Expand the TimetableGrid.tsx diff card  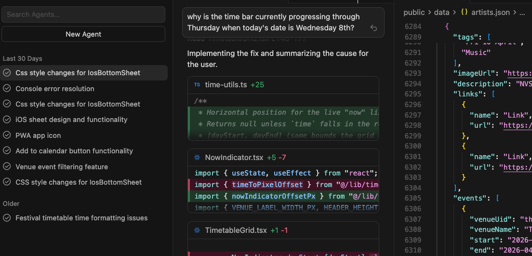[x=283, y=230]
